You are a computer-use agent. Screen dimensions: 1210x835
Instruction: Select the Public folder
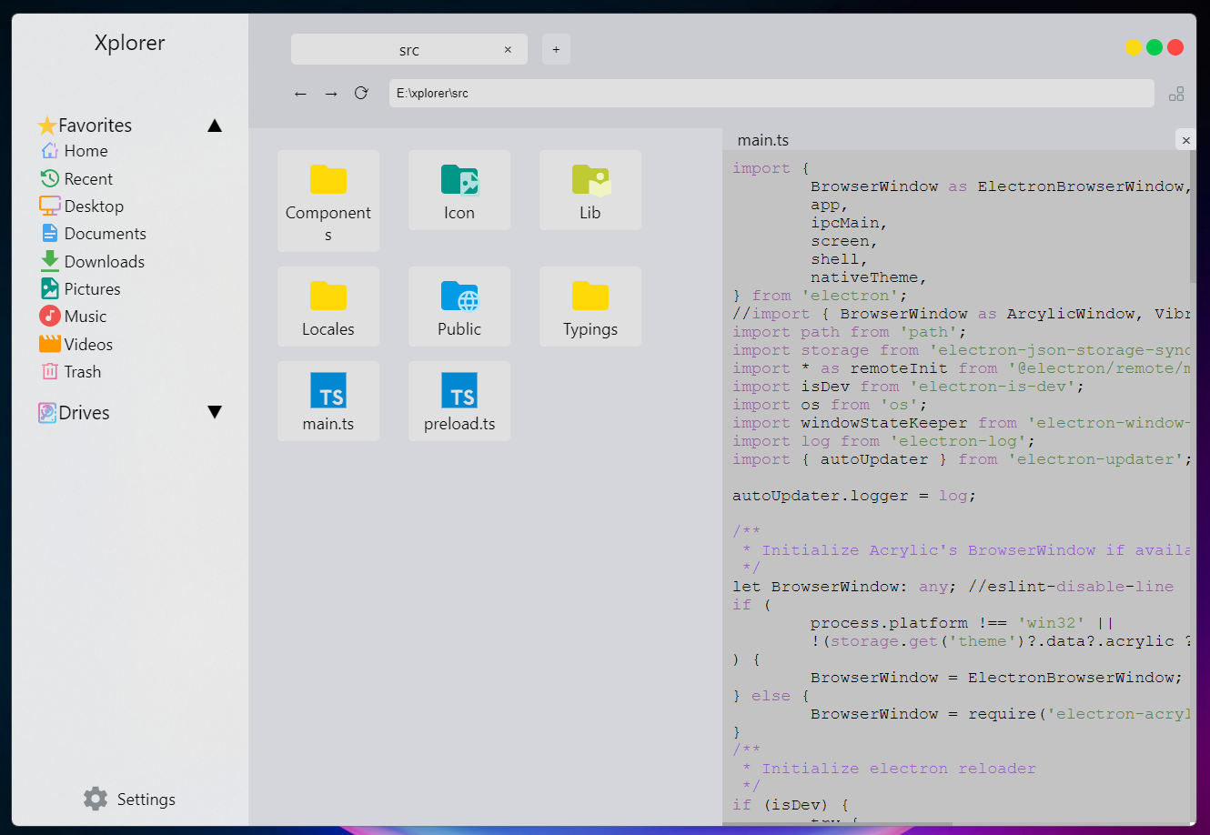pos(459,307)
